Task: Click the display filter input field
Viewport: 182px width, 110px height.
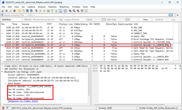Action: pos(86,15)
